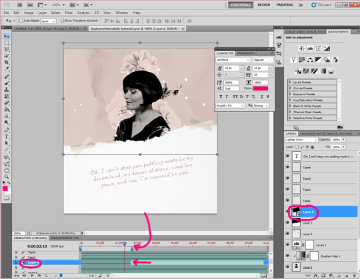Open the Filter menu
Image resolution: width=360 pixels, height=279 pixels.
pos(69,13)
